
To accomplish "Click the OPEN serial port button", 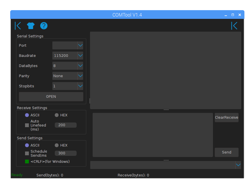I will 51,97.
